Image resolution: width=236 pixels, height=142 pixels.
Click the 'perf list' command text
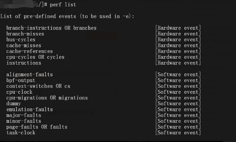(x=63, y=5)
